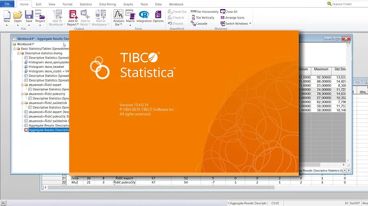This screenshot has height=206, width=368.
Task: Click the Řidič pokročilý cell in row 22
Action: [x=124, y=182]
